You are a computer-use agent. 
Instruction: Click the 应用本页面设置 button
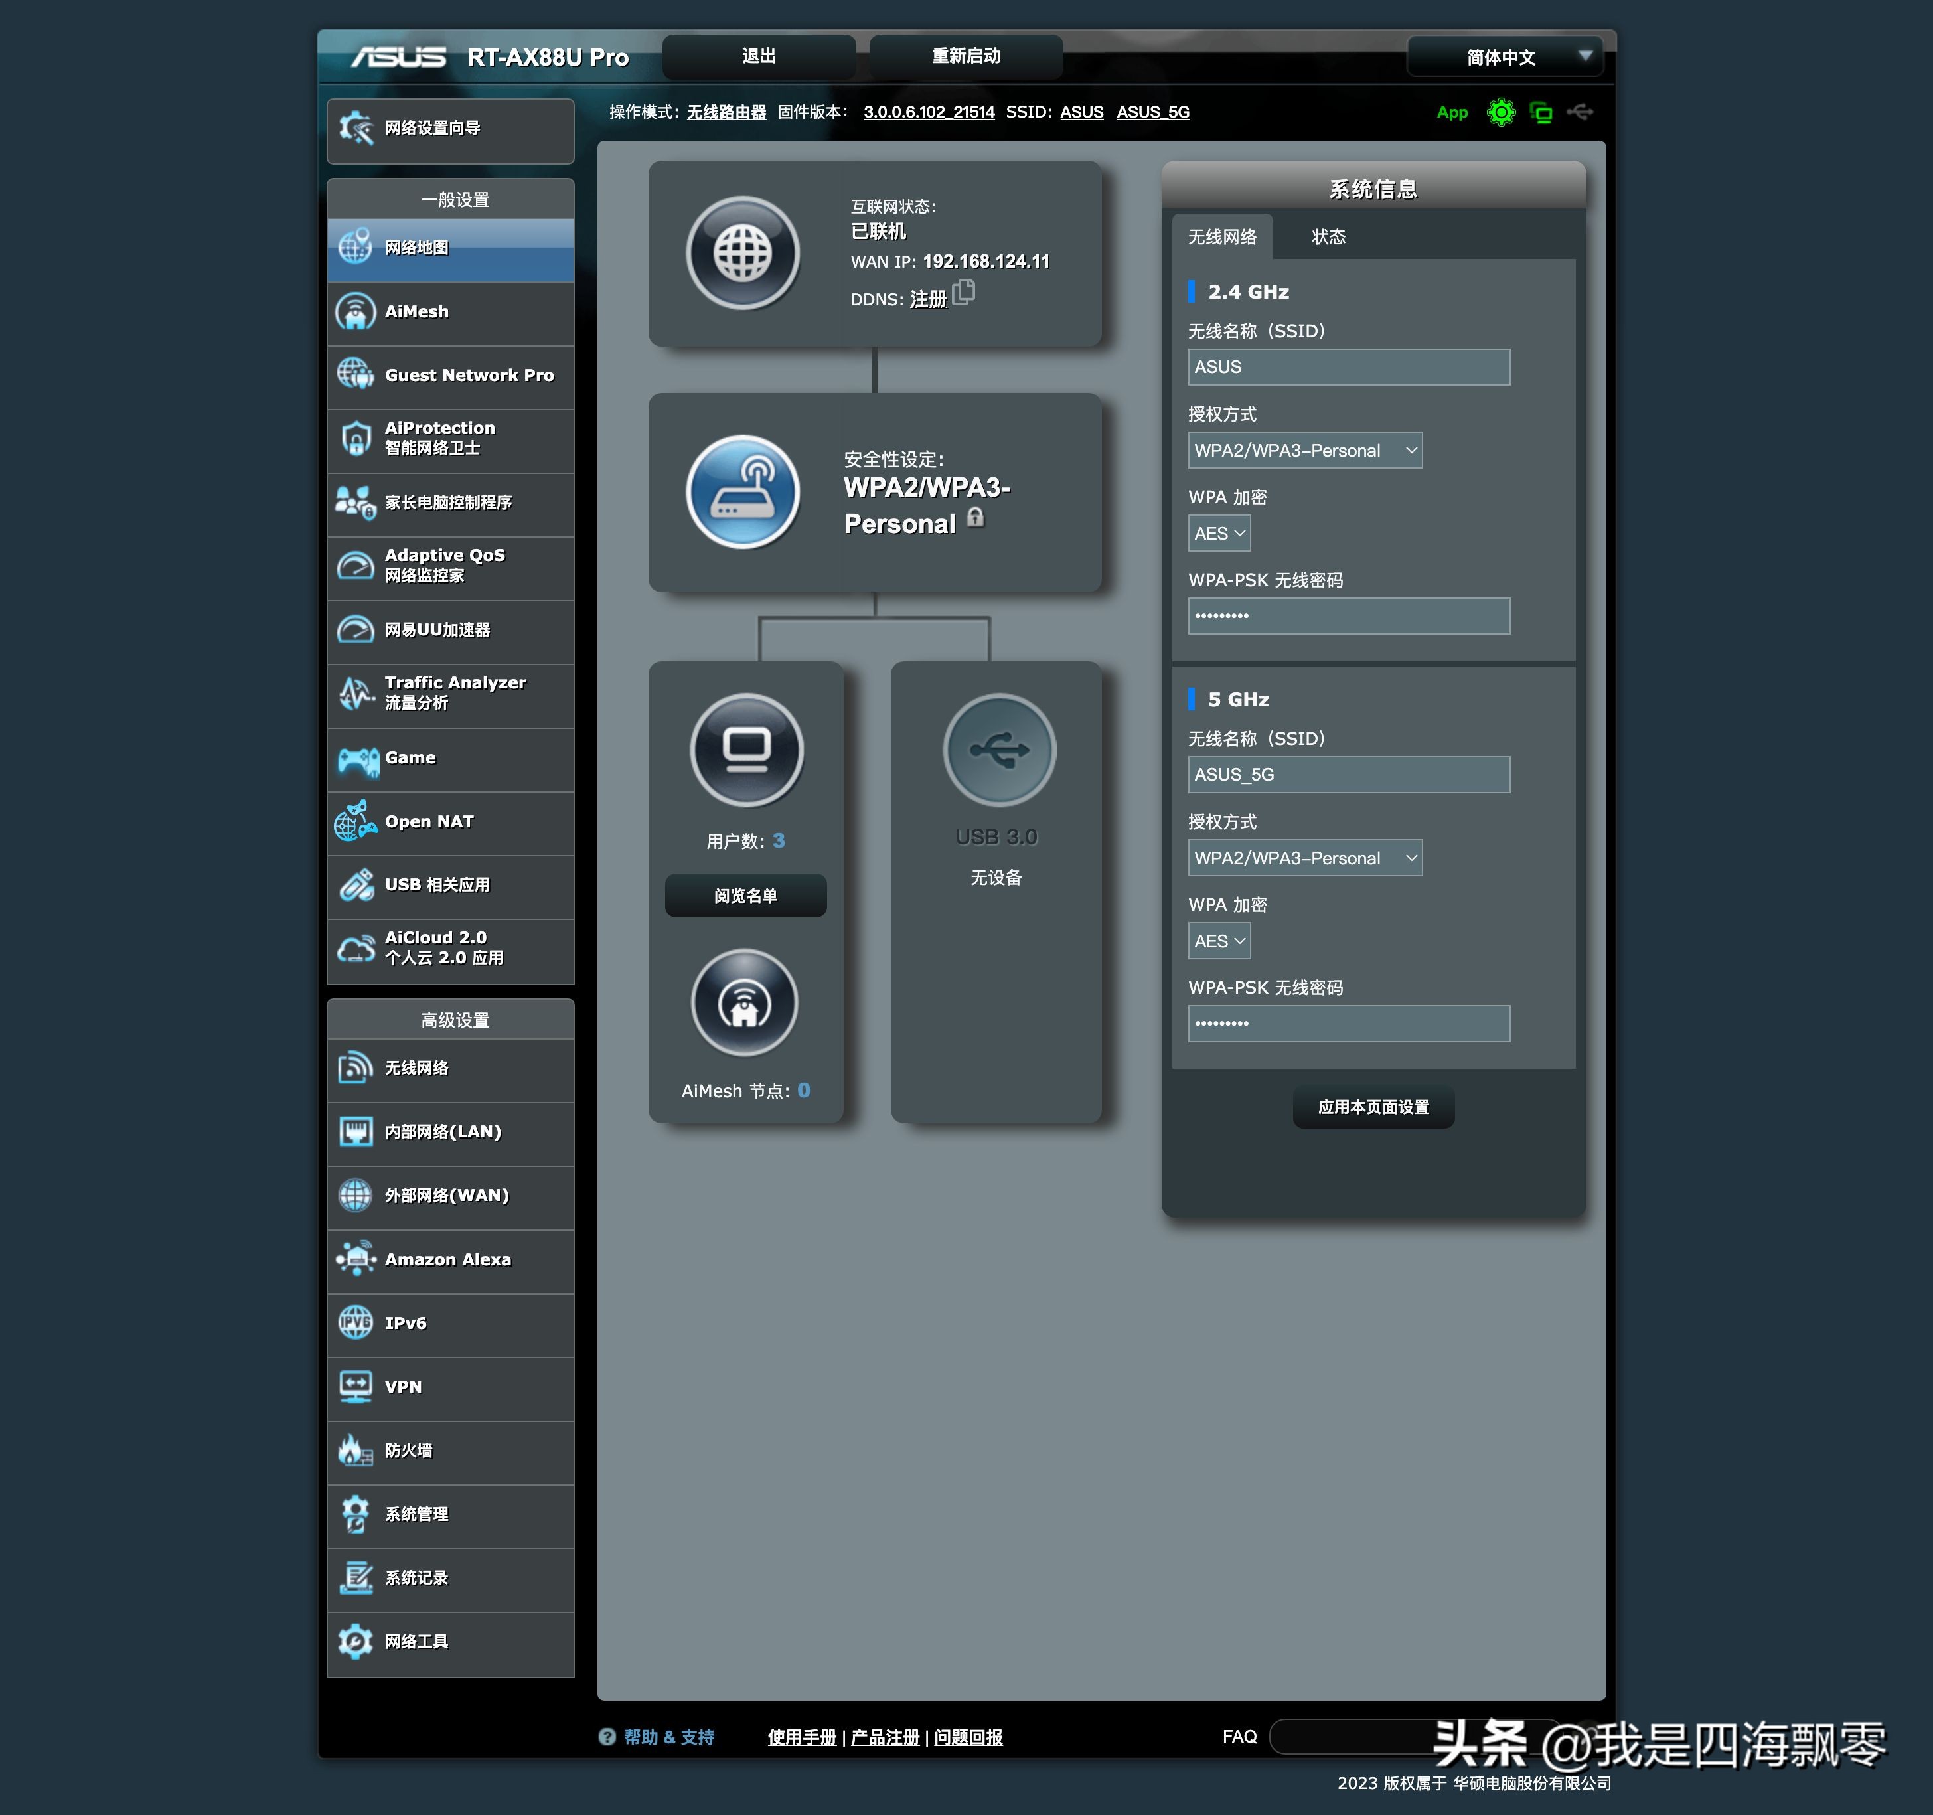point(1373,1107)
